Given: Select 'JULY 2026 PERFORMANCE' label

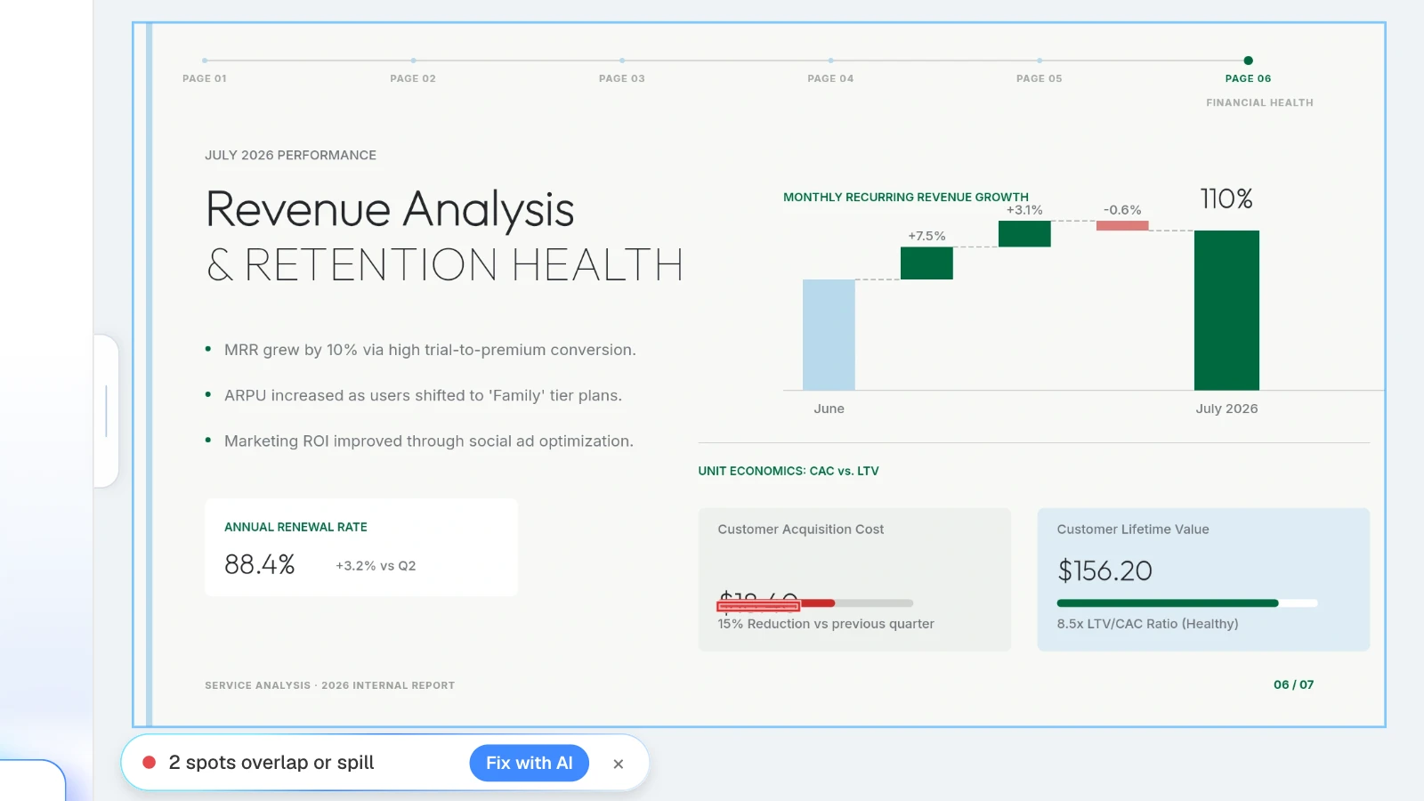Looking at the screenshot, I should tap(290, 155).
